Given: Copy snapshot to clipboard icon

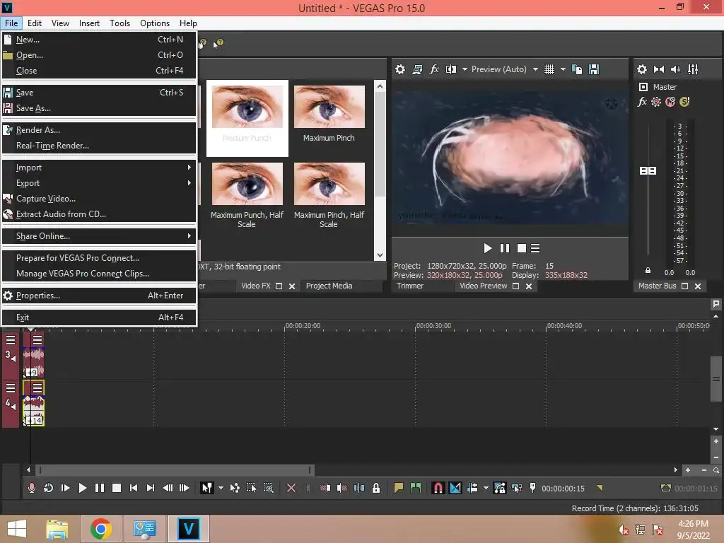Looking at the screenshot, I should pos(577,69).
